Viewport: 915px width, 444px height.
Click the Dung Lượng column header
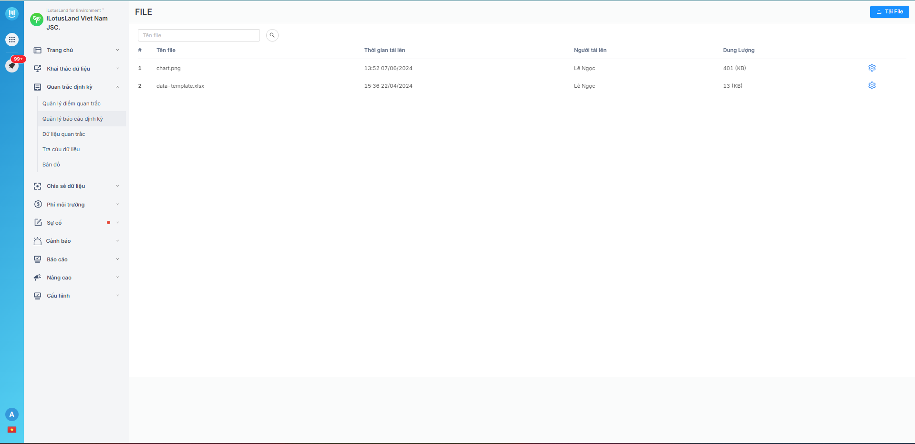pyautogui.click(x=739, y=50)
